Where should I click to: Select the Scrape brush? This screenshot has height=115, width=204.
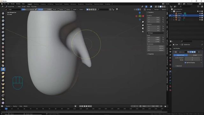click(3, 58)
